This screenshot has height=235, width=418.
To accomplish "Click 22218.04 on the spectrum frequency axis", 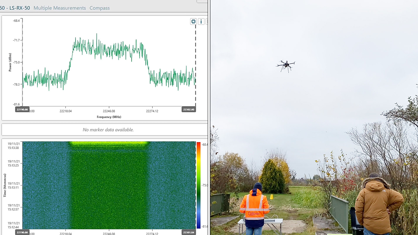I will [65, 111].
